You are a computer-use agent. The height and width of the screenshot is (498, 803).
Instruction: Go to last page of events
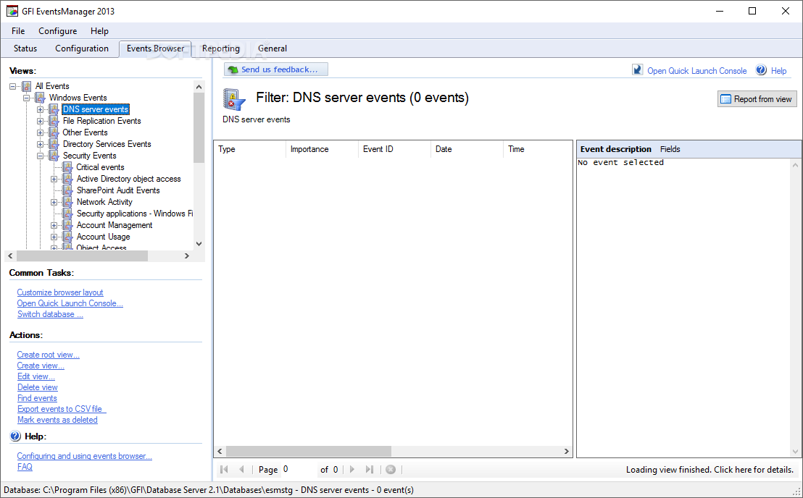[x=369, y=469]
